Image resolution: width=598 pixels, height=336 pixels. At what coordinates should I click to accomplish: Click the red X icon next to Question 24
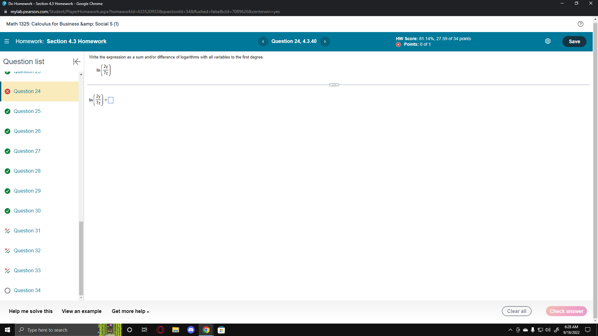[x=7, y=91]
